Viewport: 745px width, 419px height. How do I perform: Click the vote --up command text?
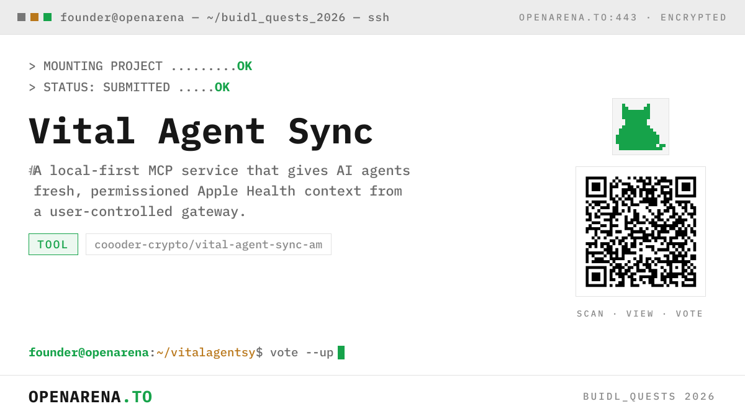[302, 353]
